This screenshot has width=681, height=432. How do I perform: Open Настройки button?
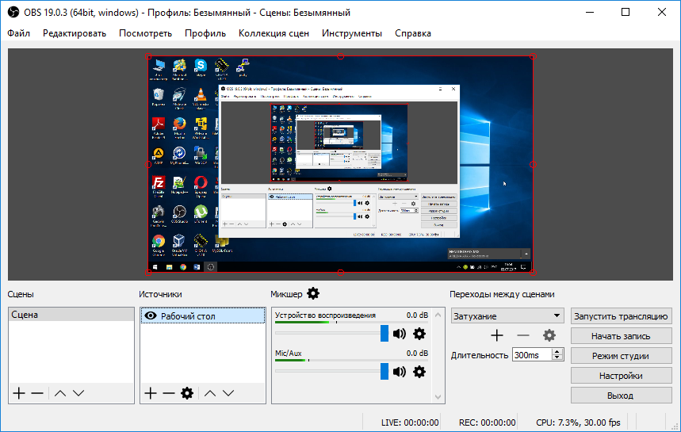click(x=621, y=376)
